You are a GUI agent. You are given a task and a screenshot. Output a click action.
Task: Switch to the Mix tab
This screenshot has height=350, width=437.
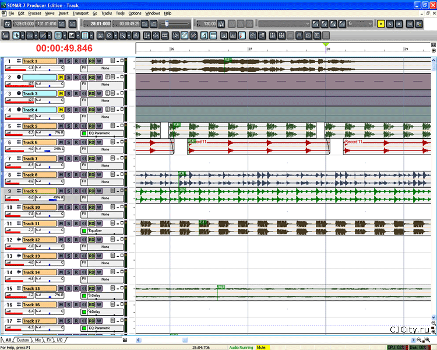click(x=38, y=340)
